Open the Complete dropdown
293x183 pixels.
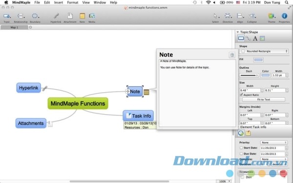(274, 159)
